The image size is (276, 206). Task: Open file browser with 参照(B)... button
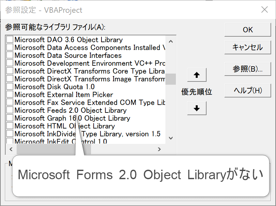(x=248, y=69)
